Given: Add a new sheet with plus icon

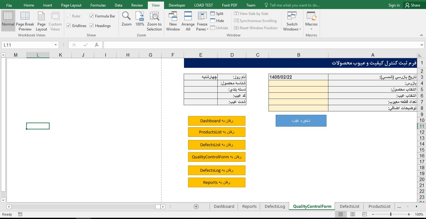Looking at the screenshot, I should click(196, 206).
